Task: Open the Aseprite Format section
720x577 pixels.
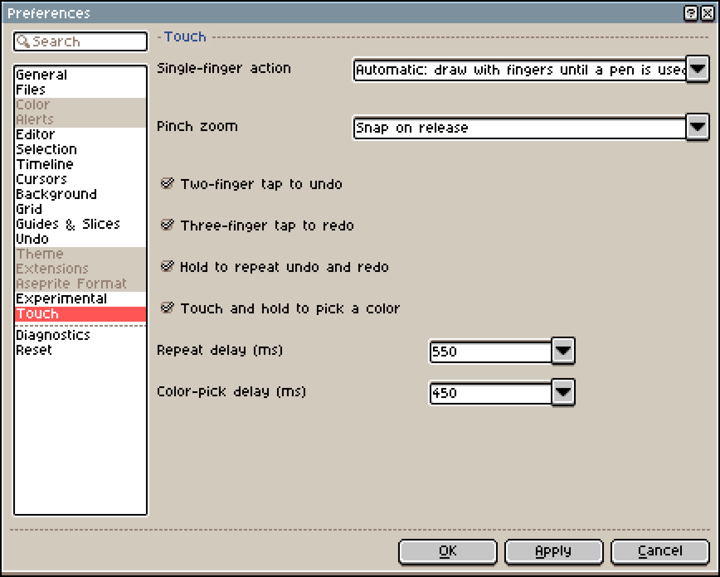Action: (x=80, y=284)
